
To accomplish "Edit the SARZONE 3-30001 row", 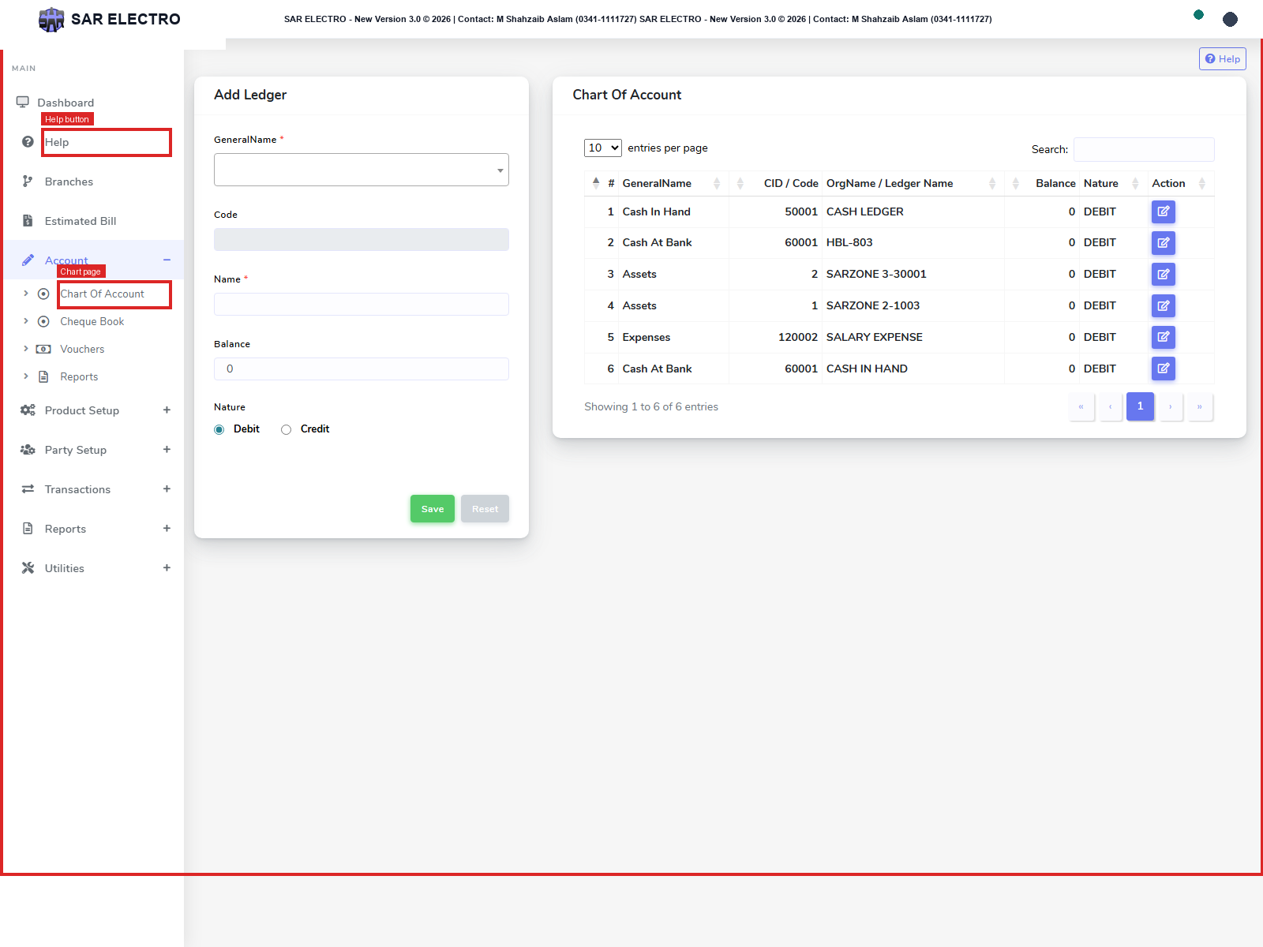I will (x=1163, y=274).
